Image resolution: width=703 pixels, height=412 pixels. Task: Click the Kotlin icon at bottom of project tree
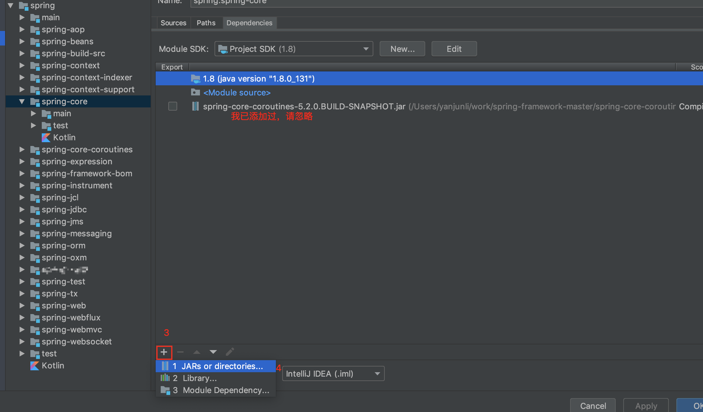[x=35, y=366]
